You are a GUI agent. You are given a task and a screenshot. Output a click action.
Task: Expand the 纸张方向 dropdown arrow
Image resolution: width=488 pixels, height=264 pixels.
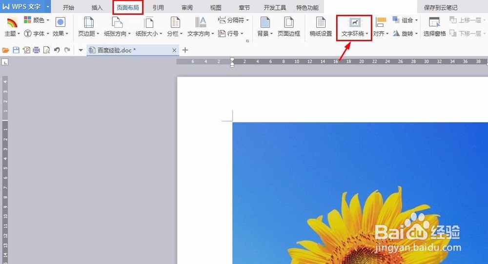[129, 34]
